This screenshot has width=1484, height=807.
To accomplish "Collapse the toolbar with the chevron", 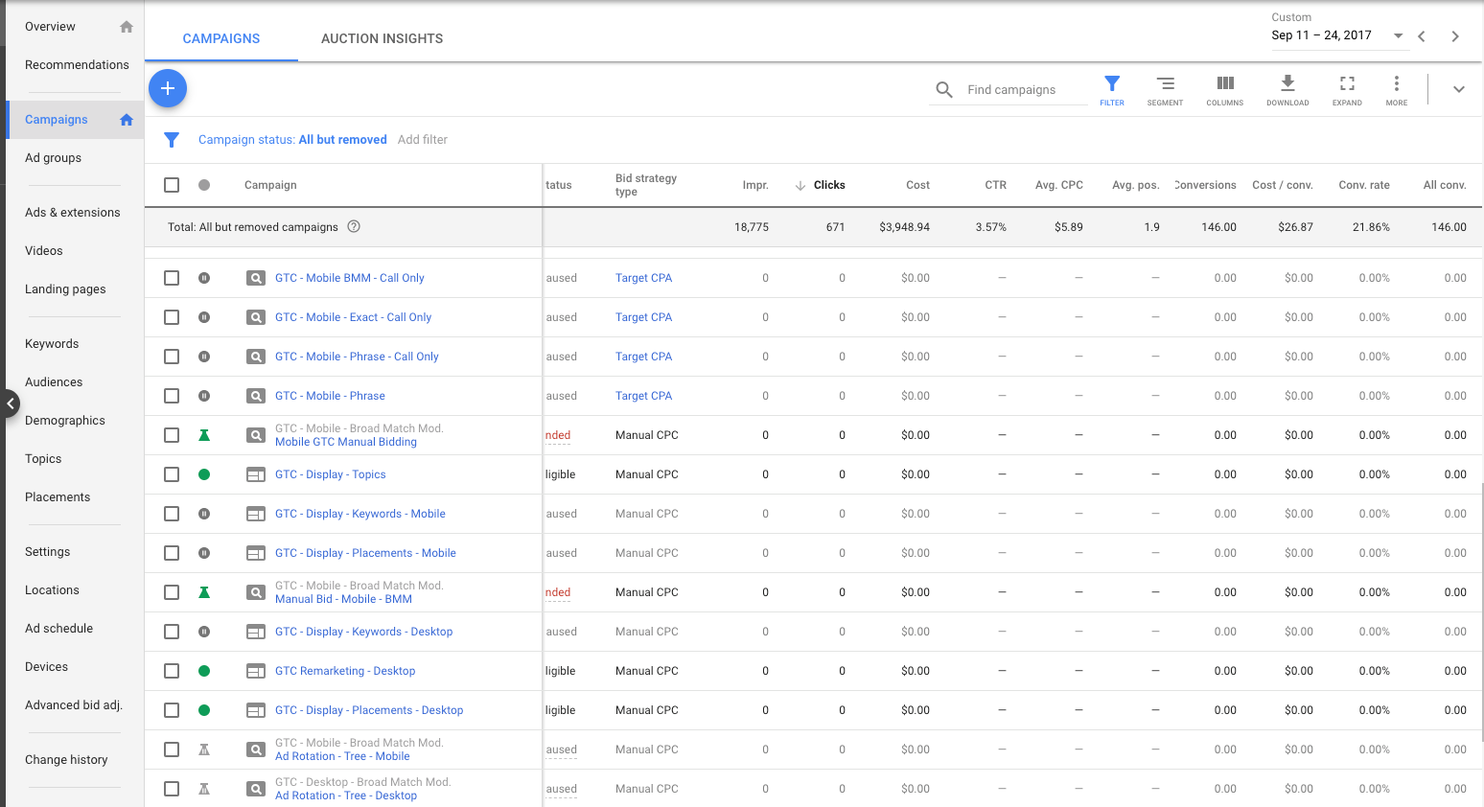I will (x=1458, y=89).
